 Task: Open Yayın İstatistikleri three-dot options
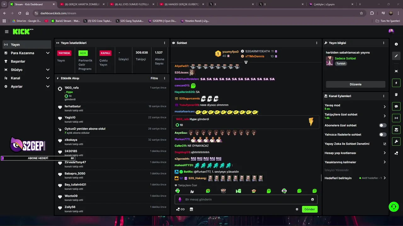point(164,43)
